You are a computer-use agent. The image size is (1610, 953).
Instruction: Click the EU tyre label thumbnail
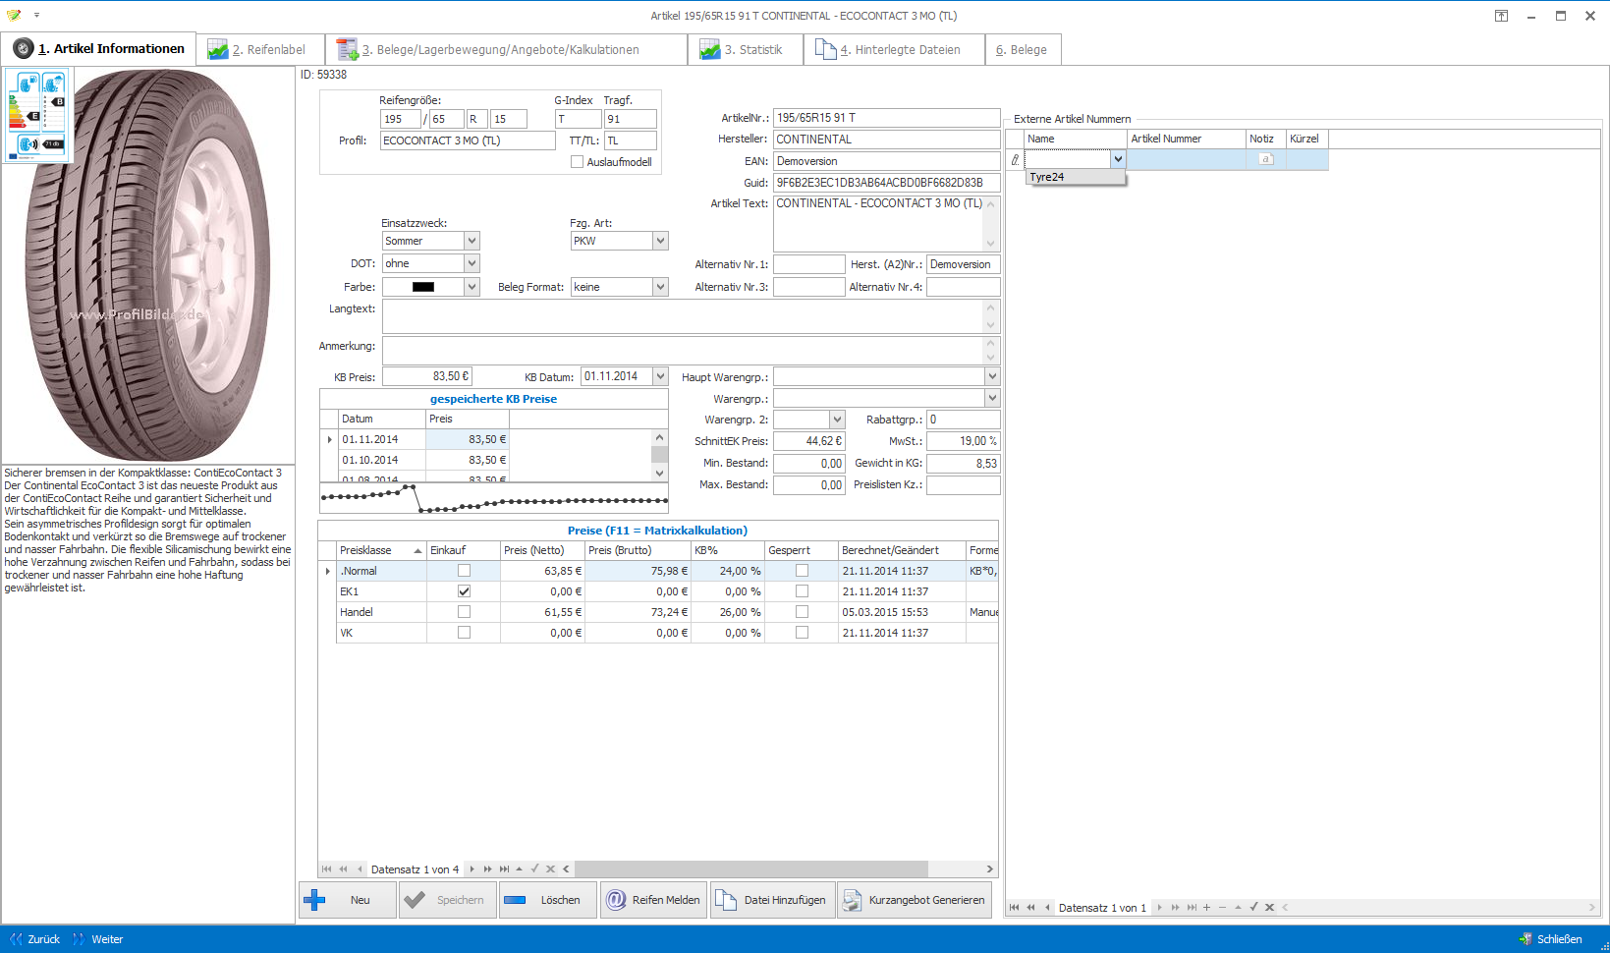click(x=37, y=115)
